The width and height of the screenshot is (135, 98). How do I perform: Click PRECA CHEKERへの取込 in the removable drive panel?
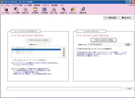(38, 40)
